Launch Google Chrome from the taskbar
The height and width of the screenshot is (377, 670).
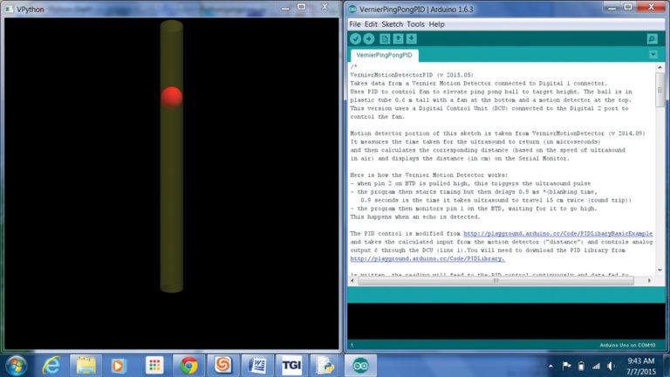[188, 366]
